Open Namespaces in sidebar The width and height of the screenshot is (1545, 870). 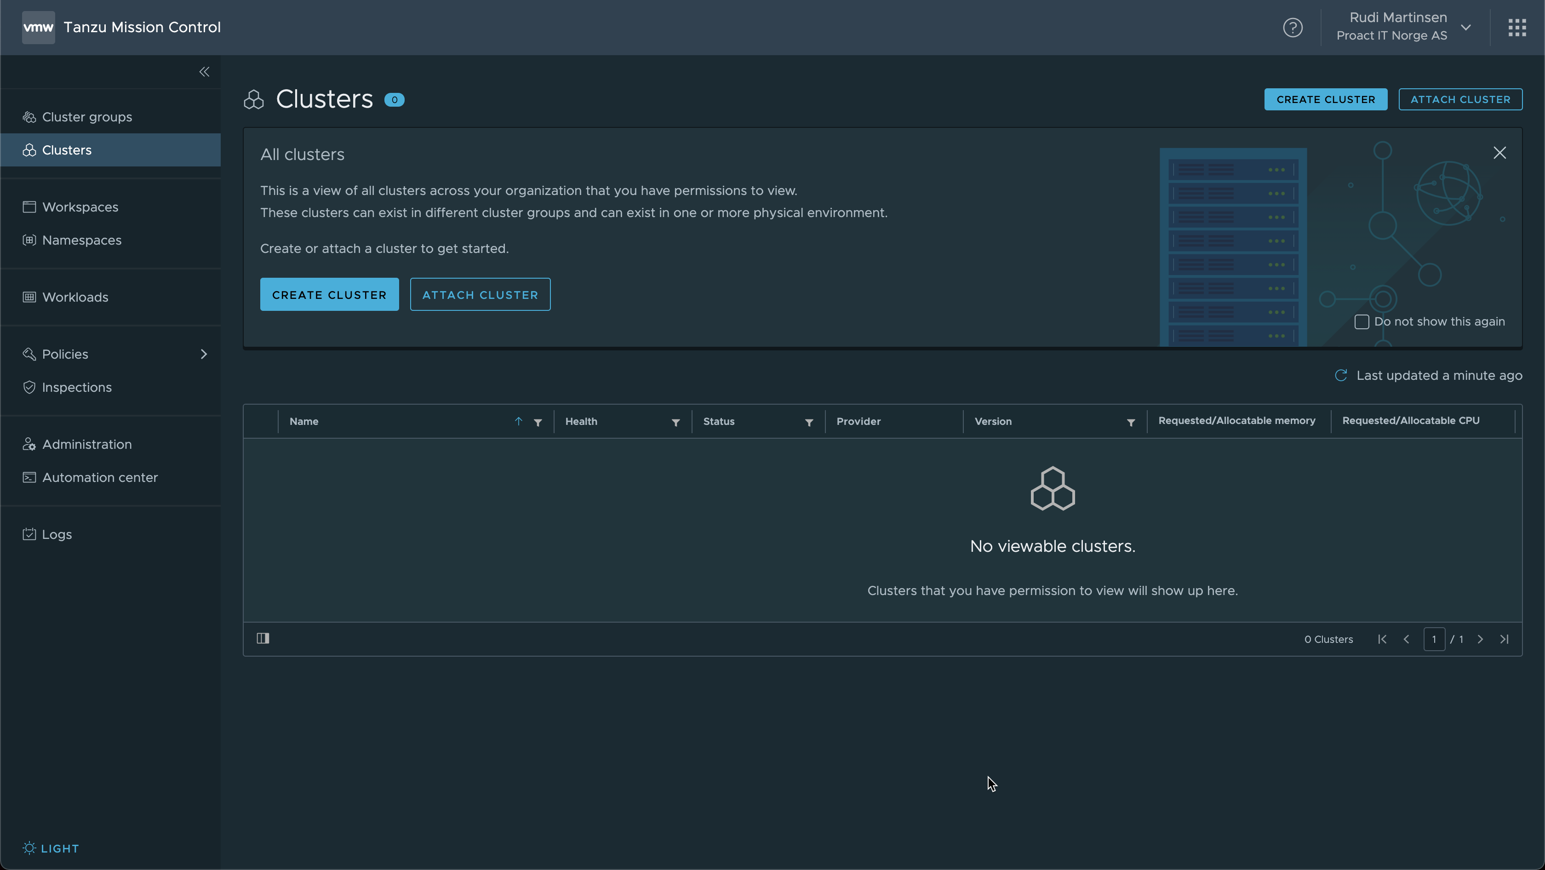click(x=110, y=240)
